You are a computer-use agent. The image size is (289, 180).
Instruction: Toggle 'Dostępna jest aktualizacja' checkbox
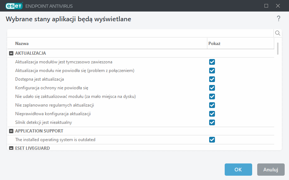[x=212, y=79]
